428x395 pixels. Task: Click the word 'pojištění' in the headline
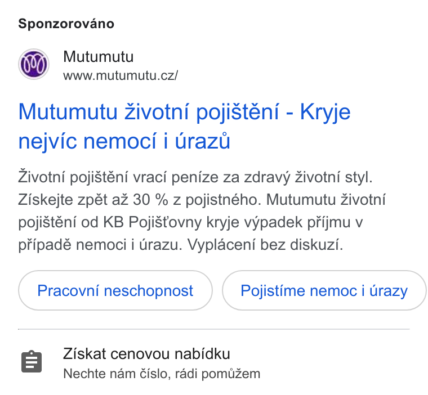[x=238, y=113]
